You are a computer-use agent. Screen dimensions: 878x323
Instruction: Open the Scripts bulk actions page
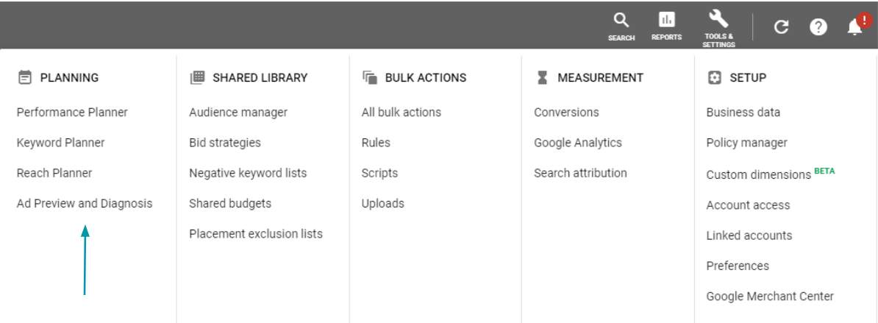[x=379, y=173]
